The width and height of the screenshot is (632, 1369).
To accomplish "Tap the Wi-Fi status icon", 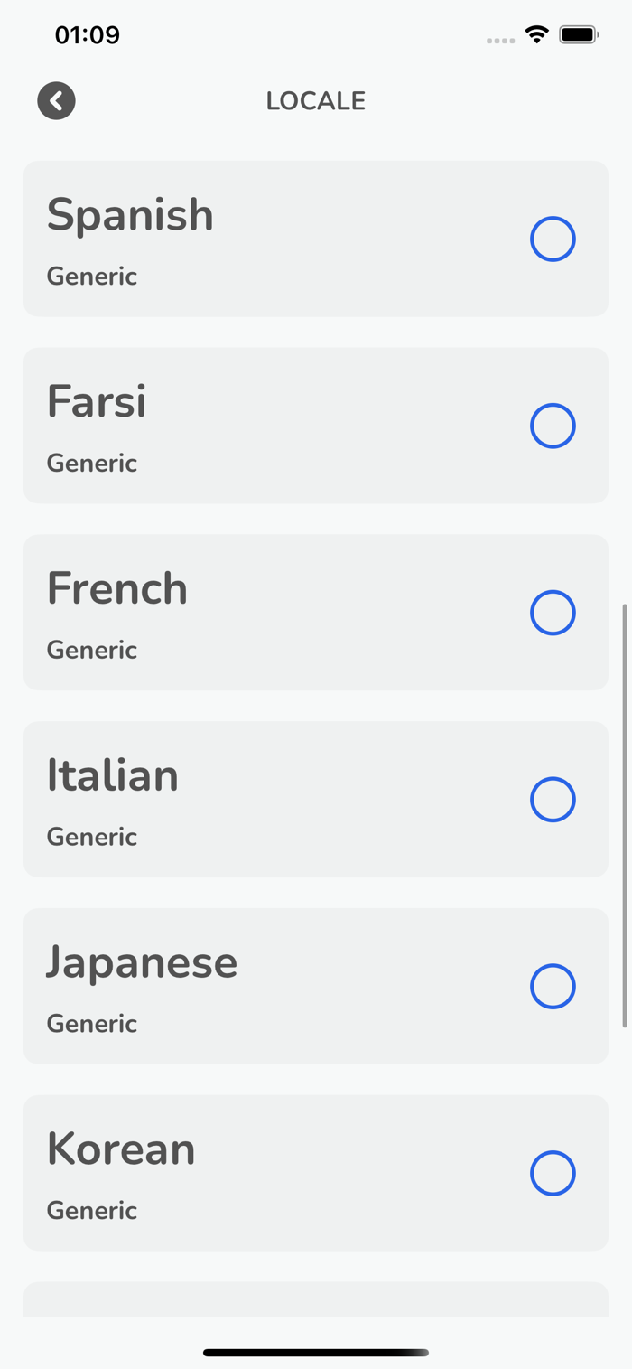I will [537, 35].
